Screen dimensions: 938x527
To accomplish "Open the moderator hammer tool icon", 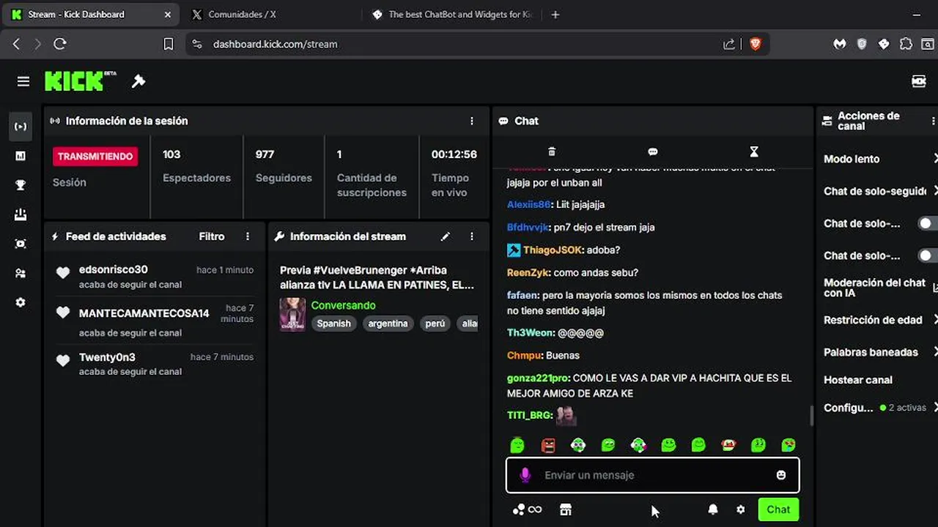I will 139,81.
